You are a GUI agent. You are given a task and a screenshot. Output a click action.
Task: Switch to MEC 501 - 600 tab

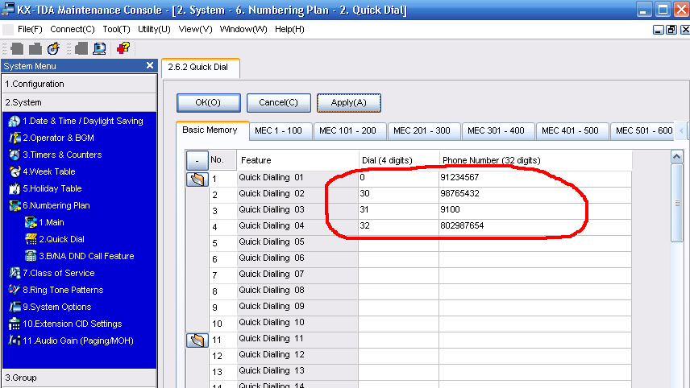[x=643, y=131]
